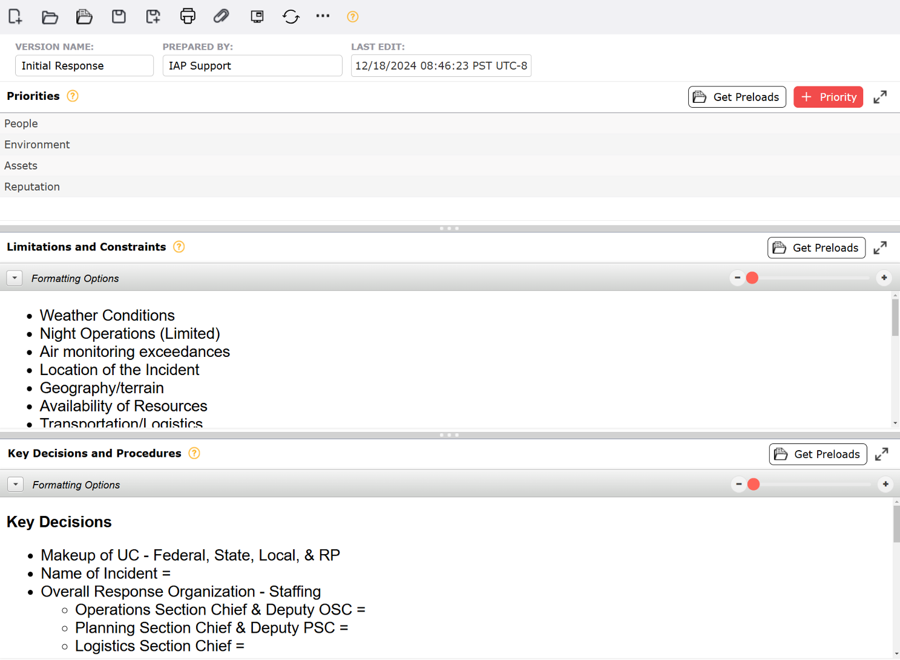The width and height of the screenshot is (900, 660).
Task: Open the attachments tool
Action: pyautogui.click(x=222, y=16)
